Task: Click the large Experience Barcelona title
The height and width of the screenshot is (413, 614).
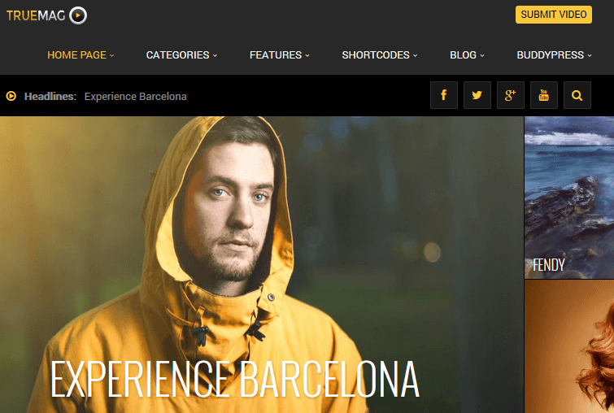Action: click(235, 379)
